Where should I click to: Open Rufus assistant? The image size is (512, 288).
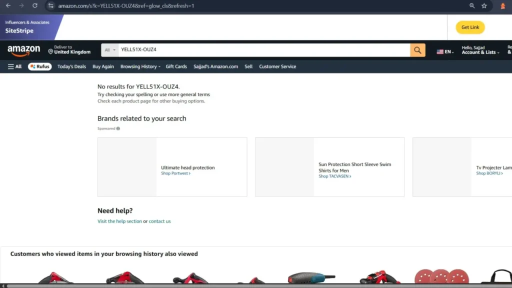pos(40,66)
